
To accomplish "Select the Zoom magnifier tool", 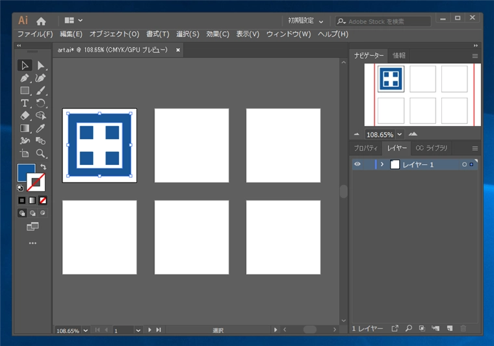I will 41,154.
